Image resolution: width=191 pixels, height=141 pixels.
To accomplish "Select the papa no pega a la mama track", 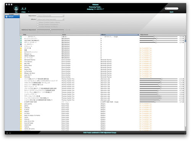I will coord(32,115).
